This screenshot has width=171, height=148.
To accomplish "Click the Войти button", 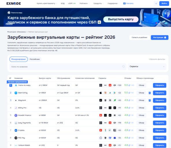I will (164, 3).
